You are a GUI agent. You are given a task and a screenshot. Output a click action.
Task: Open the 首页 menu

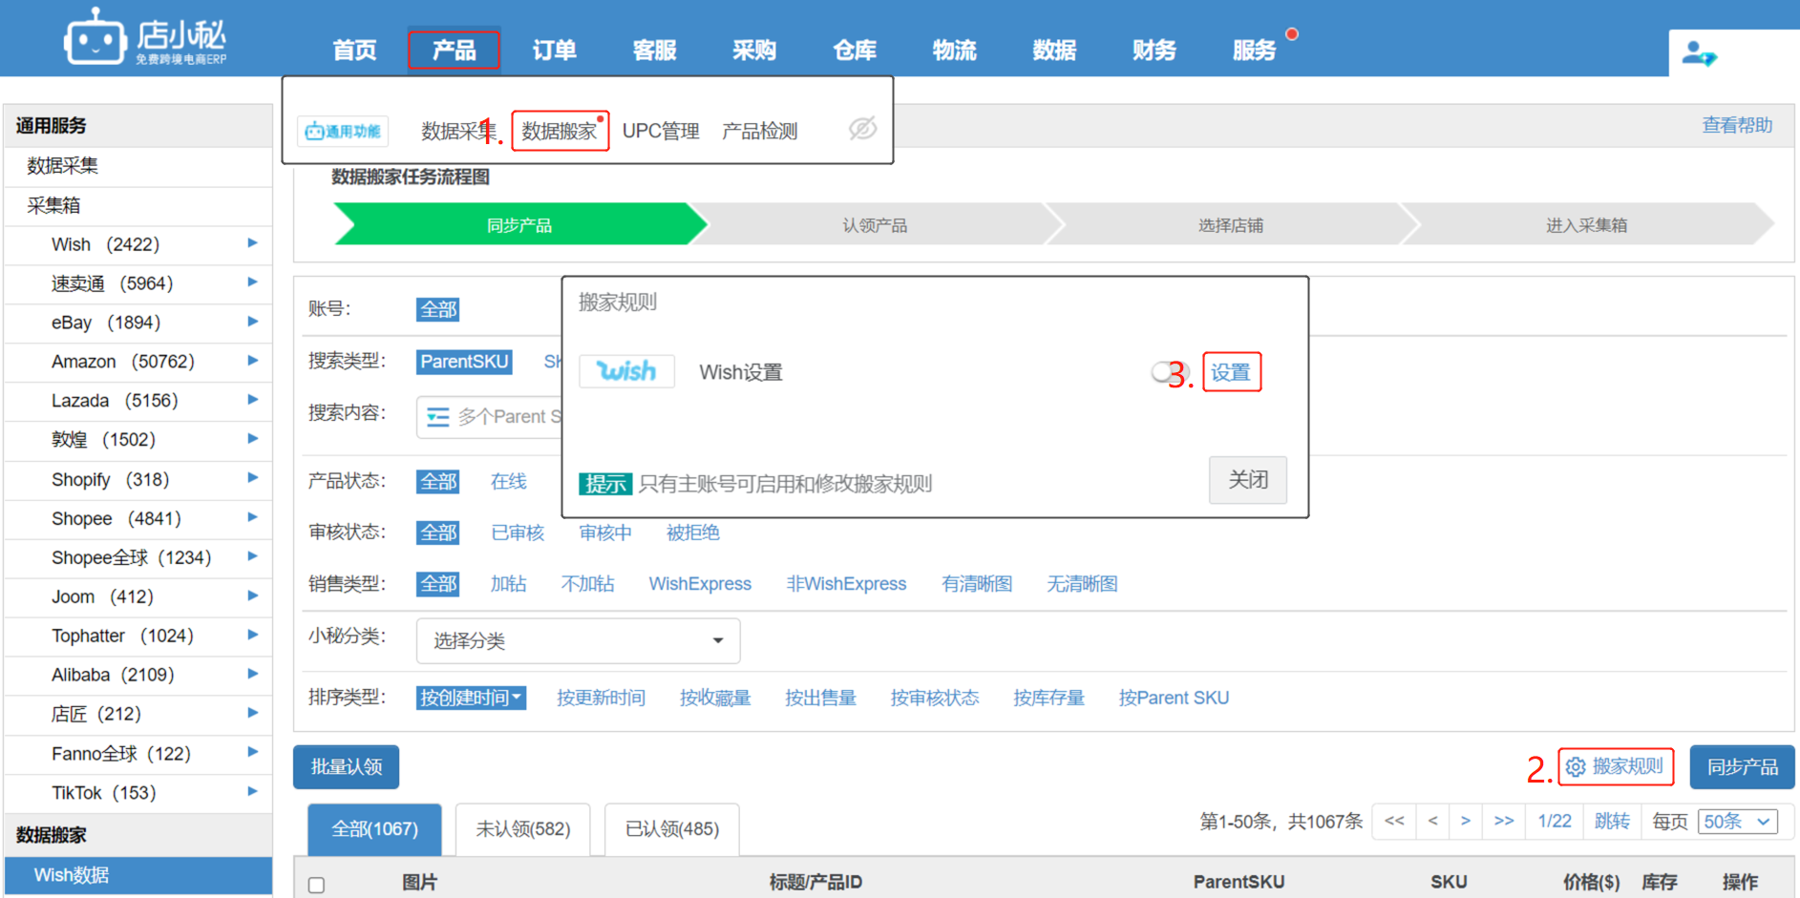click(354, 50)
